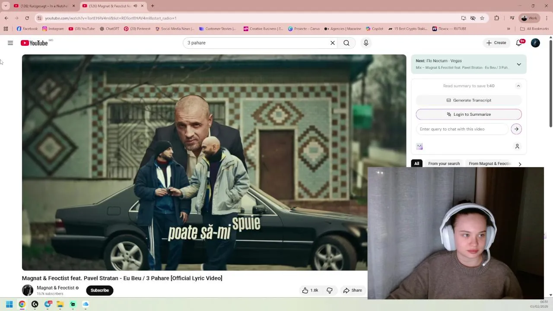Show hidden bookmarks with chevron

[x=509, y=29]
